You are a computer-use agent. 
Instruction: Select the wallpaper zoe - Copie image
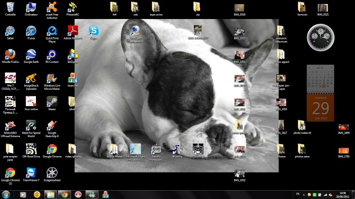pyautogui.click(x=281, y=82)
